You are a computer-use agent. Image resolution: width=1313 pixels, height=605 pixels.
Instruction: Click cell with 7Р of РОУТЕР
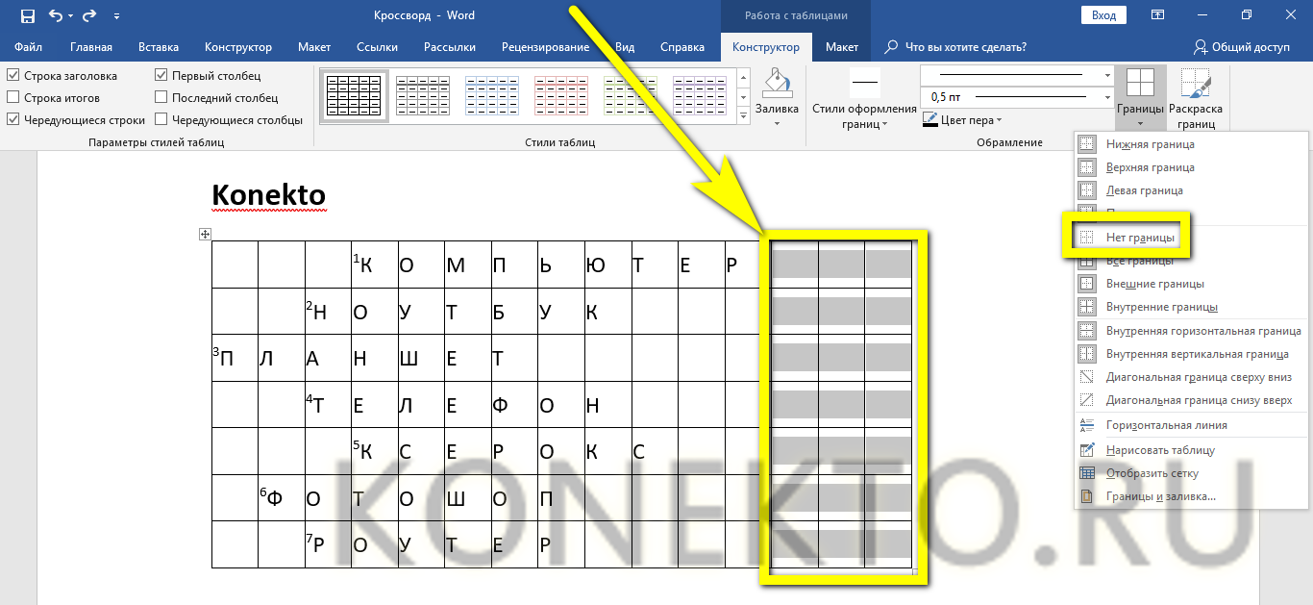328,543
